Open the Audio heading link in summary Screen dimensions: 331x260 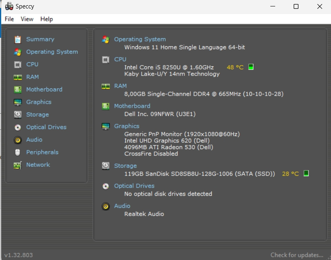[122, 206]
